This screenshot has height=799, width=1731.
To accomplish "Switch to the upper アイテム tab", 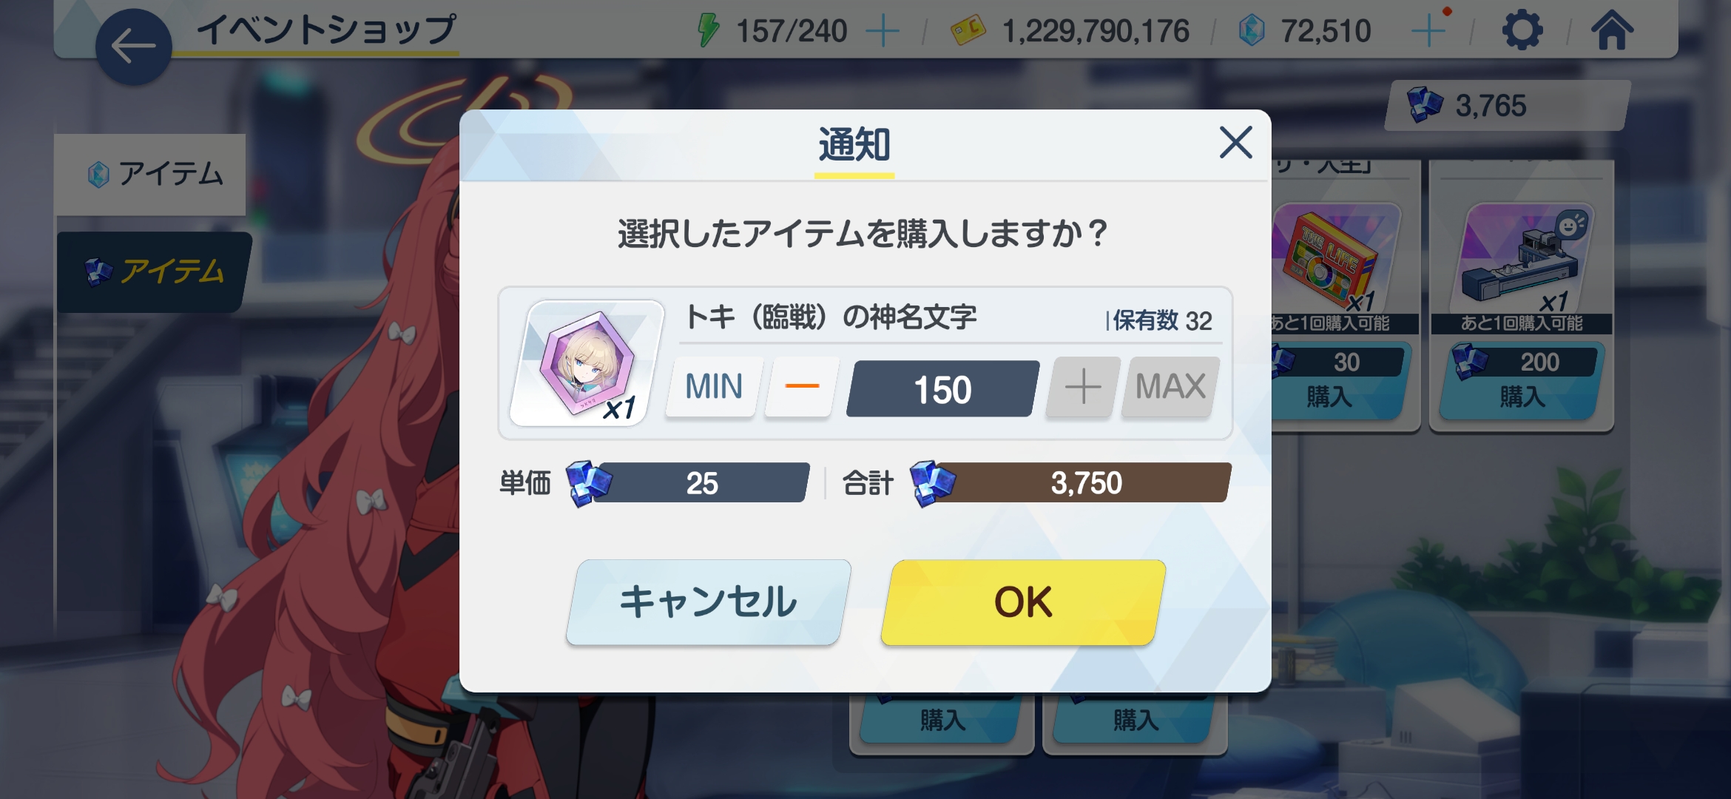I will 151,175.
